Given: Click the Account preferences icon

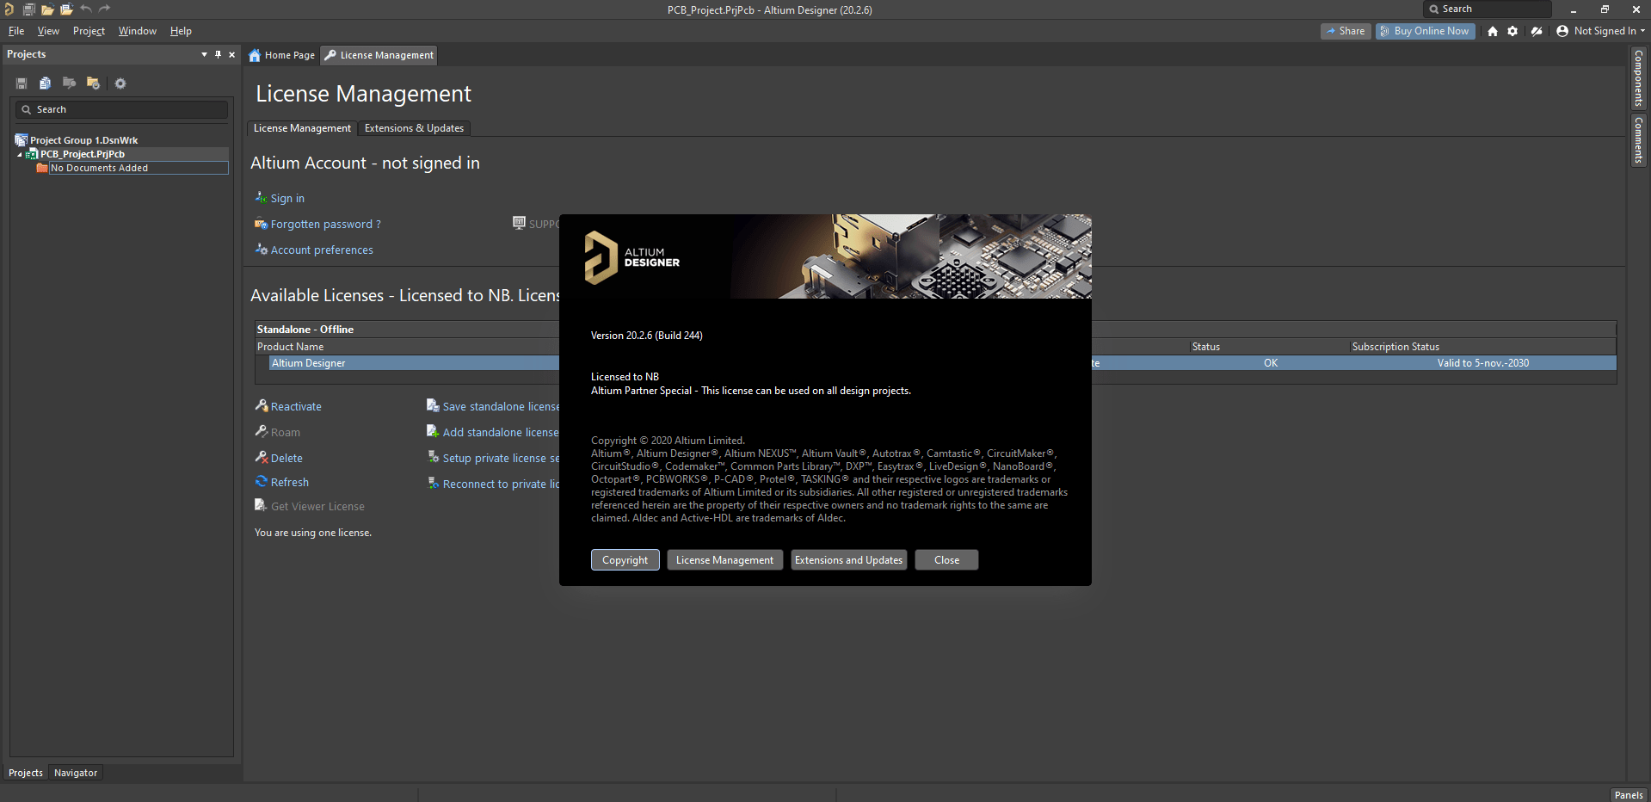Looking at the screenshot, I should click(262, 250).
